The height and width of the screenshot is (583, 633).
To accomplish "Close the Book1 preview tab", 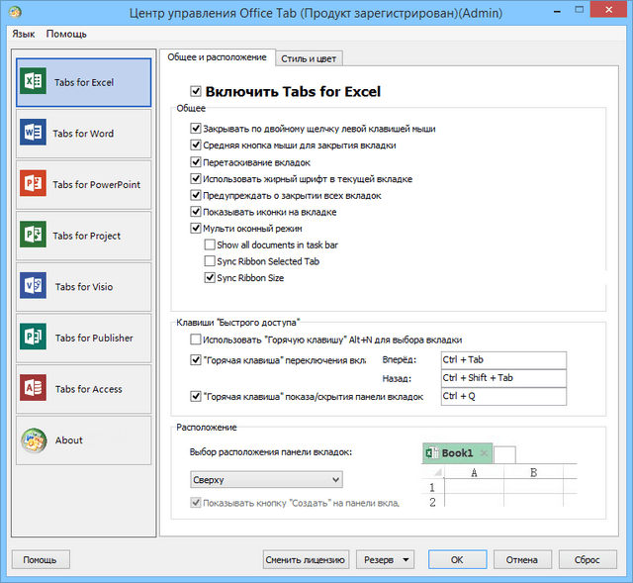I will click(484, 452).
